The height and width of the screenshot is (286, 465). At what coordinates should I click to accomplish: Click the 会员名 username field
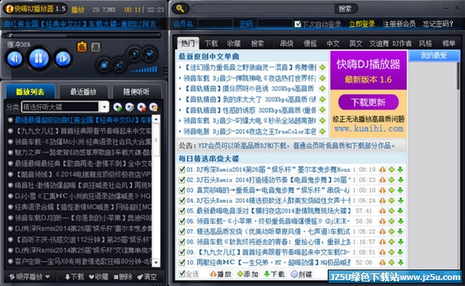(x=215, y=24)
